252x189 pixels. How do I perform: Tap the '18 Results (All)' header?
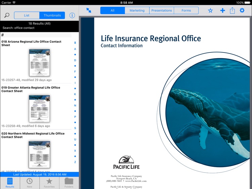pos(39,24)
